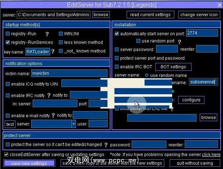Check enable IRC notify option
This screenshot has height=169, width=223.
[x=8, y=95]
